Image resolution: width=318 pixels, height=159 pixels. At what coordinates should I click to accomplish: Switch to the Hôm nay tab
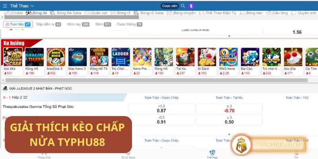pyautogui.click(x=78, y=24)
